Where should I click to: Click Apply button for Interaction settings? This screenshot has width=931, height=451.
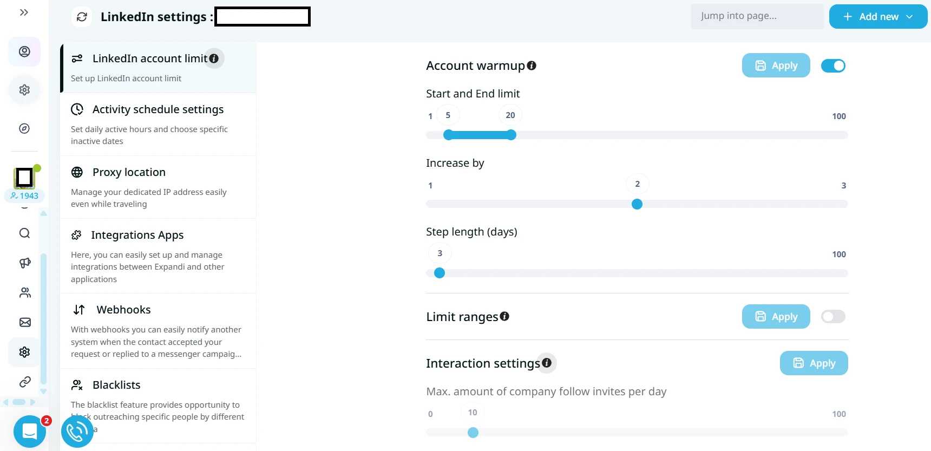(x=814, y=363)
